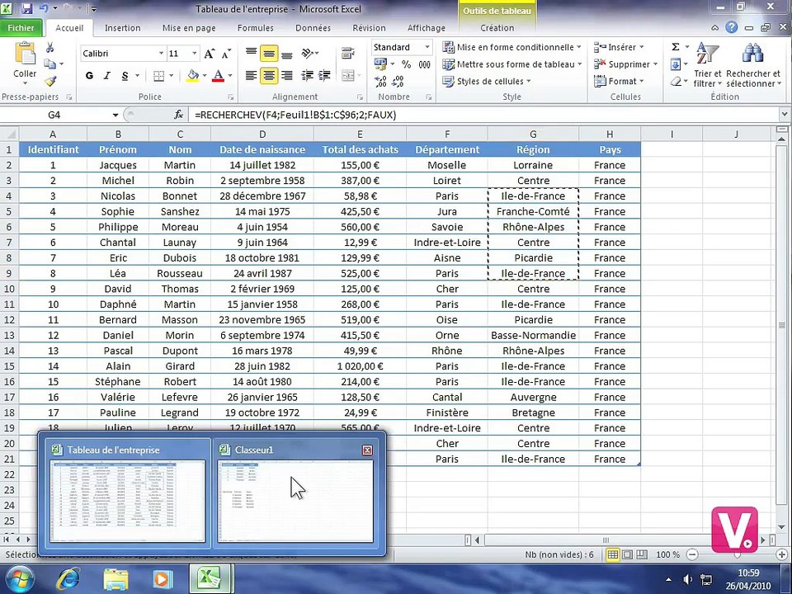Click the AutoSum sigma icon
Viewport: 792px width, 594px height.
pos(676,47)
